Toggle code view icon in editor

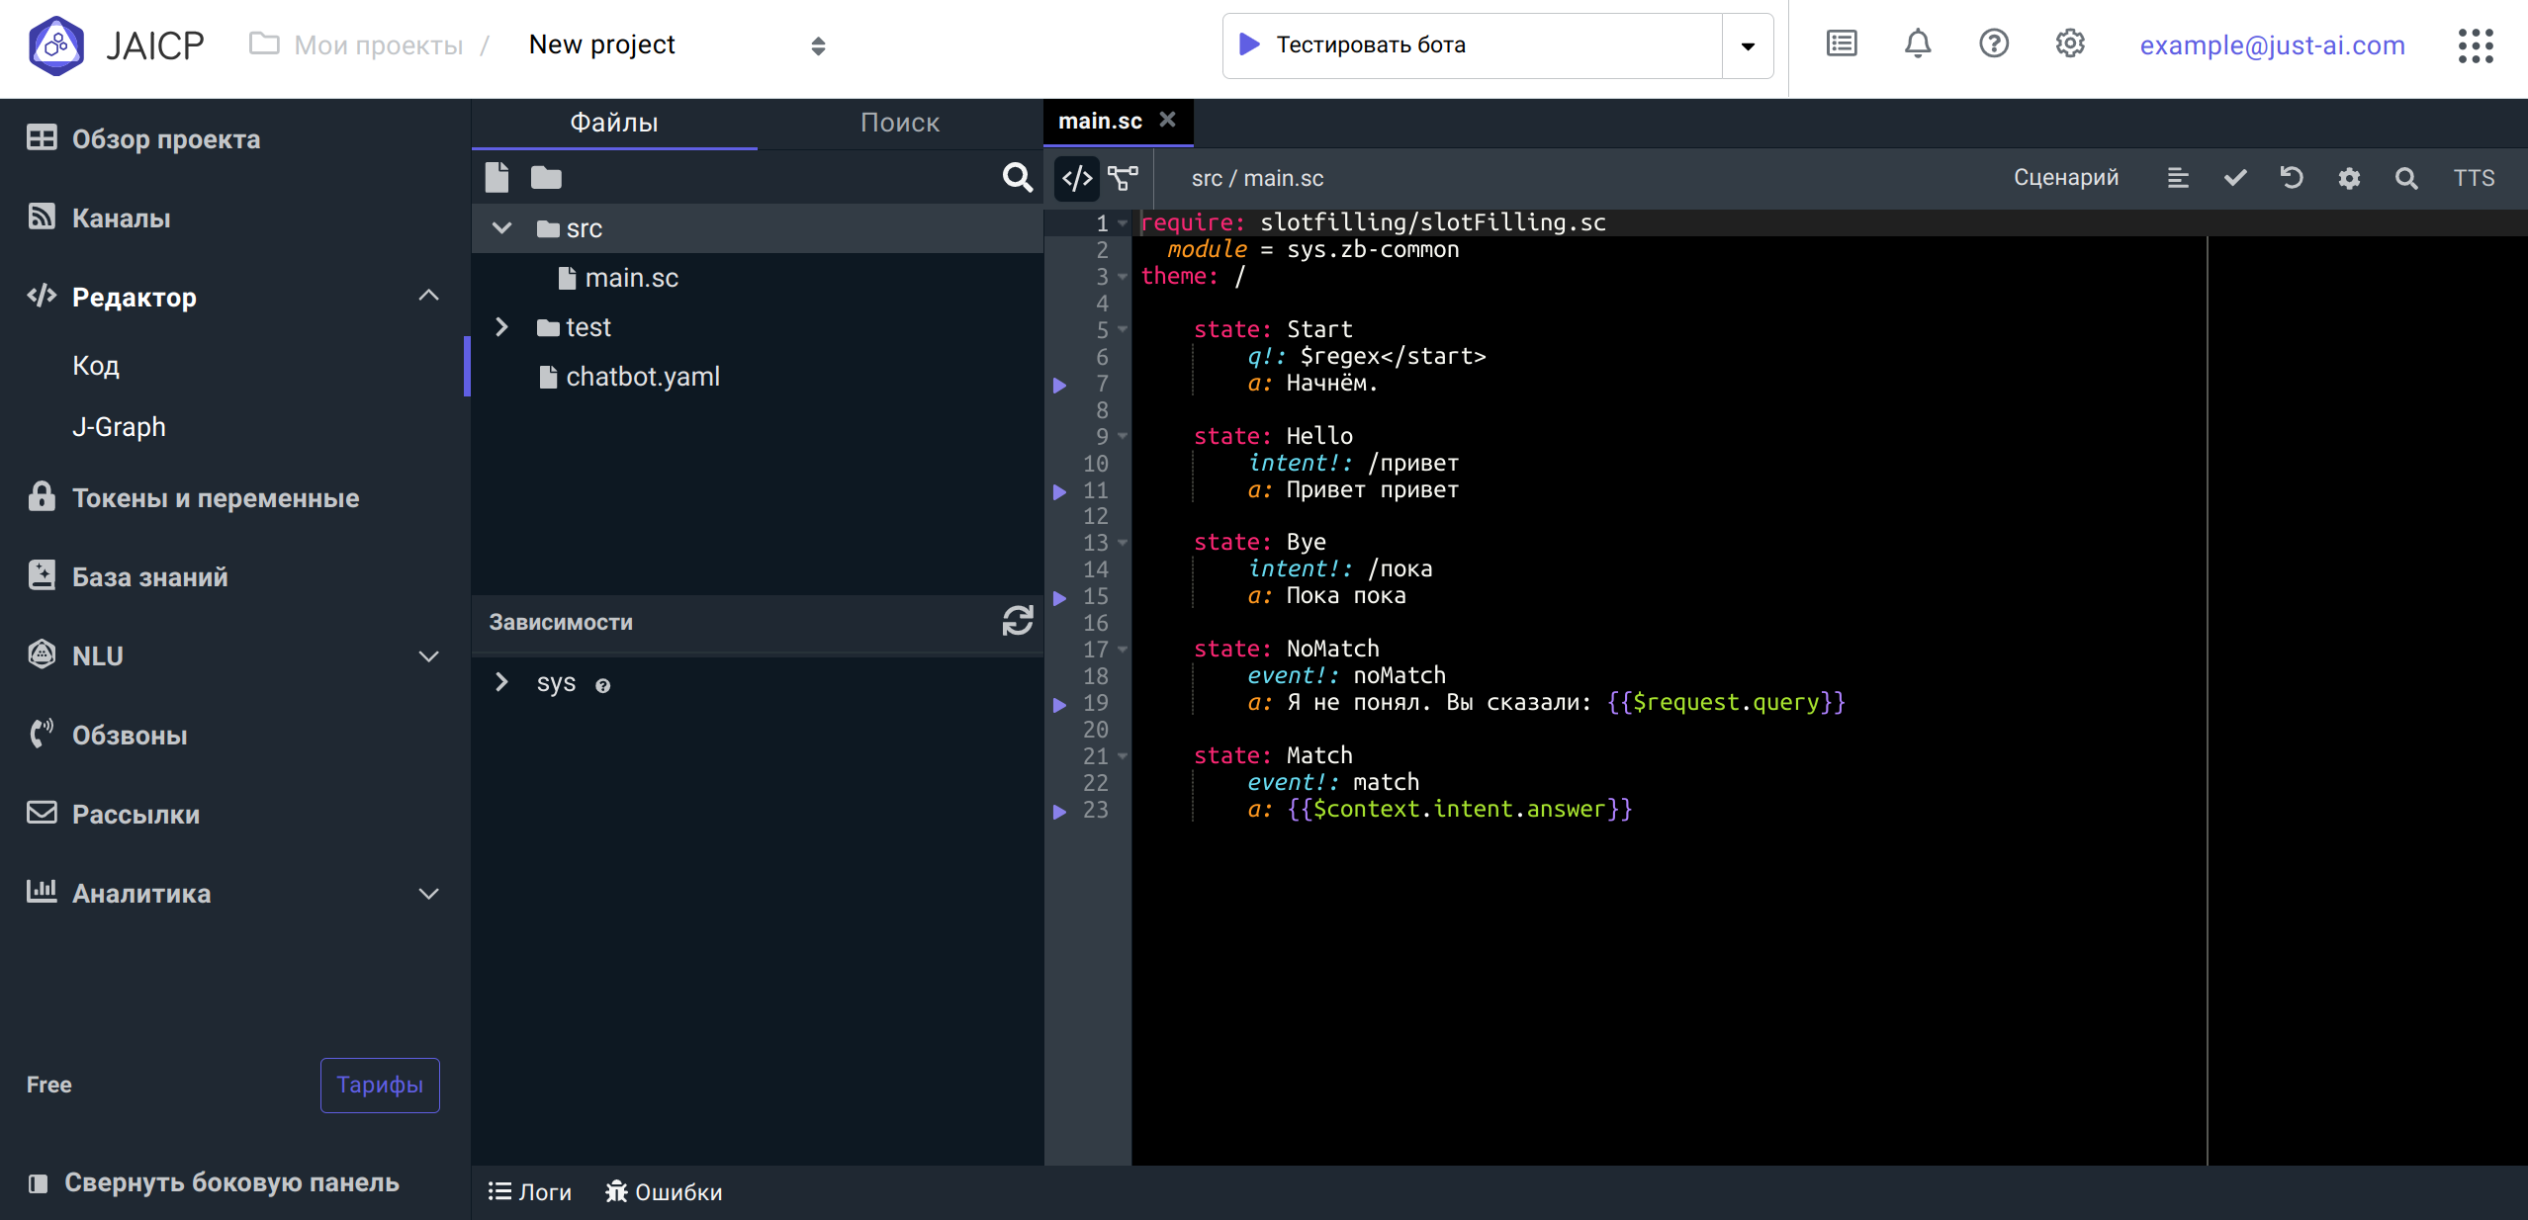point(1076,178)
